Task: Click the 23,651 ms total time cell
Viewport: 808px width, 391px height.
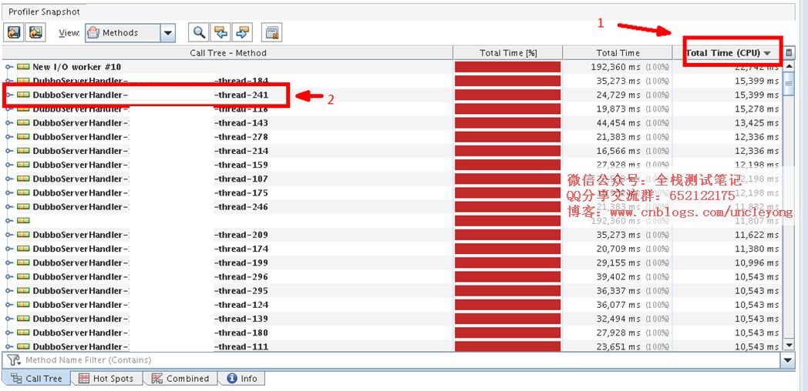Action: point(618,346)
